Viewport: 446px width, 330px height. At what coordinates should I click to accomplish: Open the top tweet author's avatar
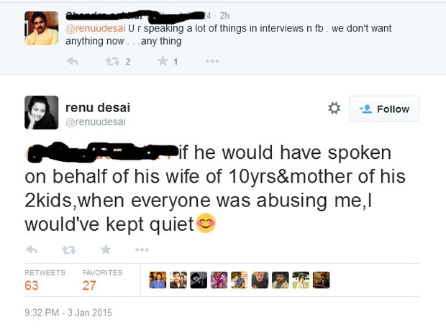(42, 28)
